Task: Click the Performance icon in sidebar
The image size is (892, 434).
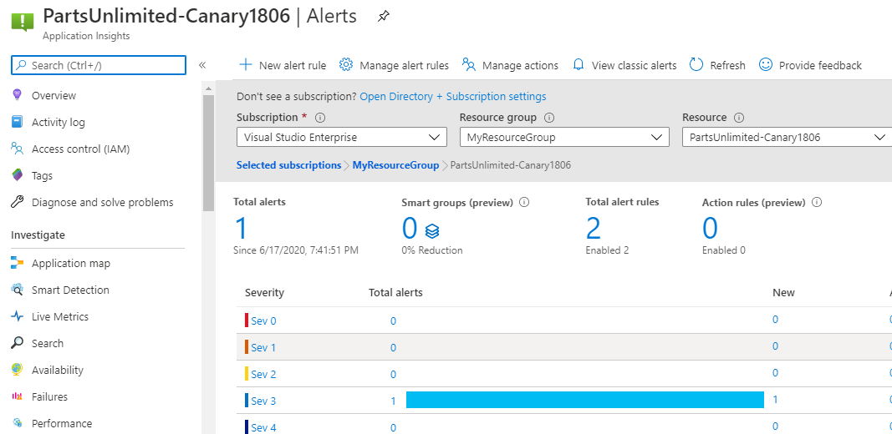Action: pyautogui.click(x=17, y=422)
